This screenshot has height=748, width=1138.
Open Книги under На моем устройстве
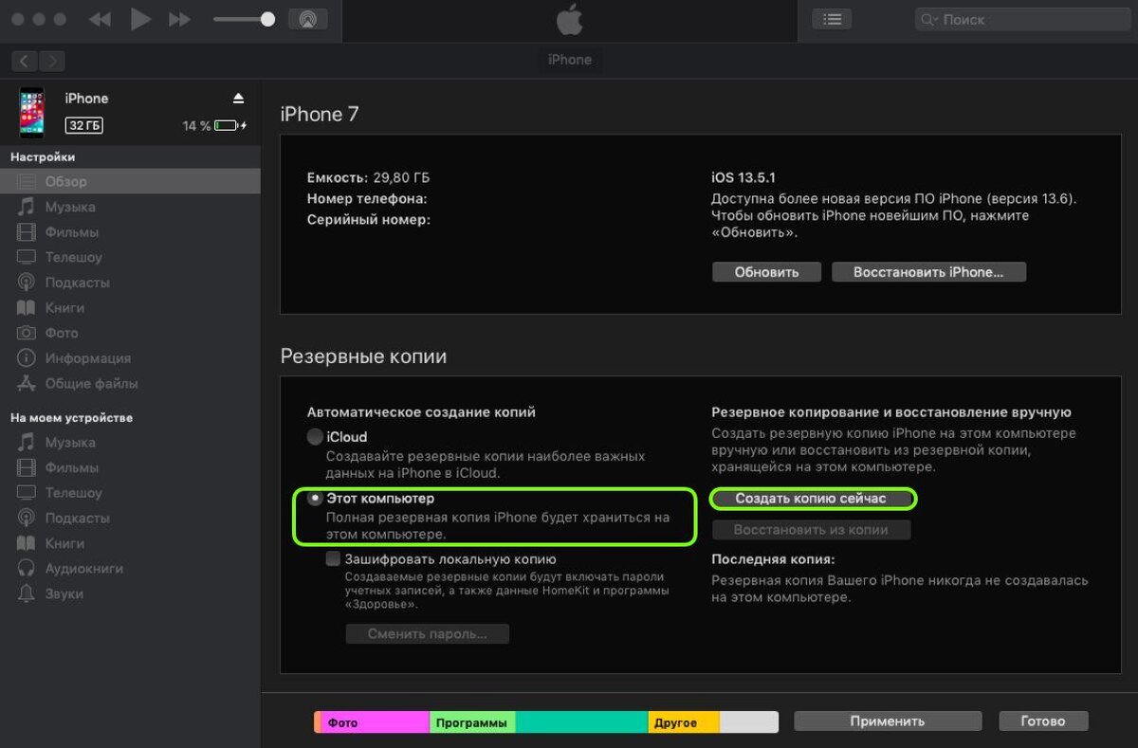130,543
